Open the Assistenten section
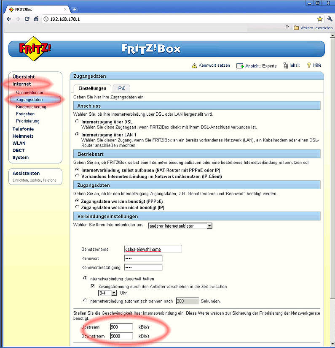335x348 pixels. [x=26, y=173]
